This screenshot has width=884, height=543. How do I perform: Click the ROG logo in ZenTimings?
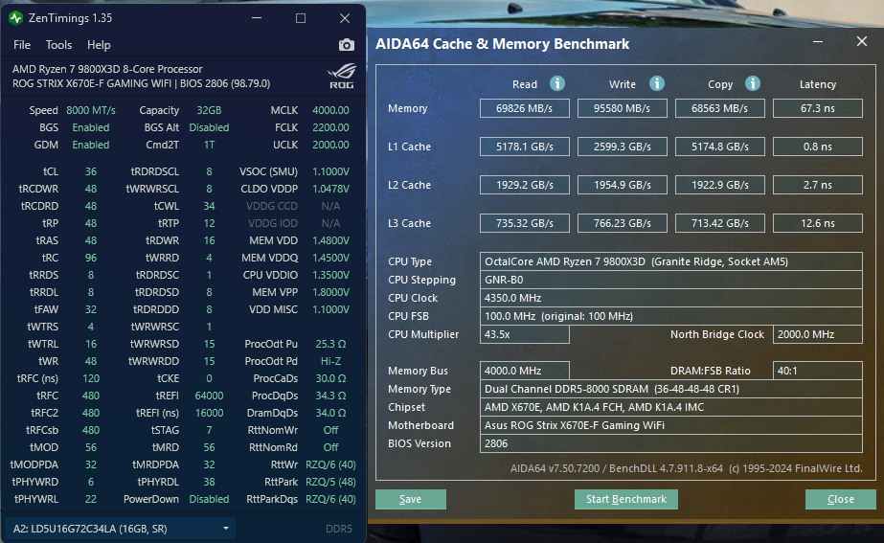coord(340,76)
